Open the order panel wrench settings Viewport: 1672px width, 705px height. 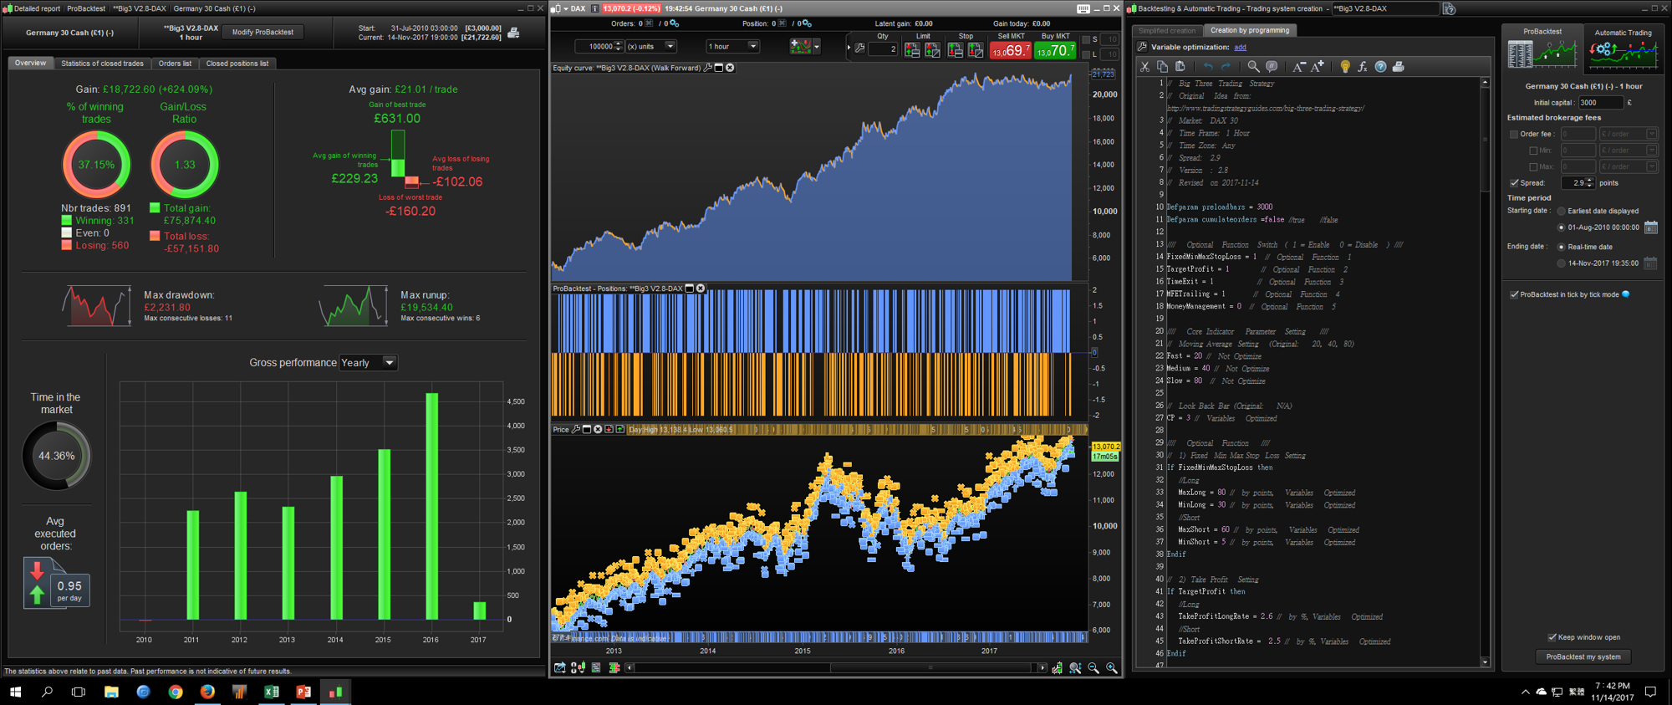pyautogui.click(x=859, y=49)
